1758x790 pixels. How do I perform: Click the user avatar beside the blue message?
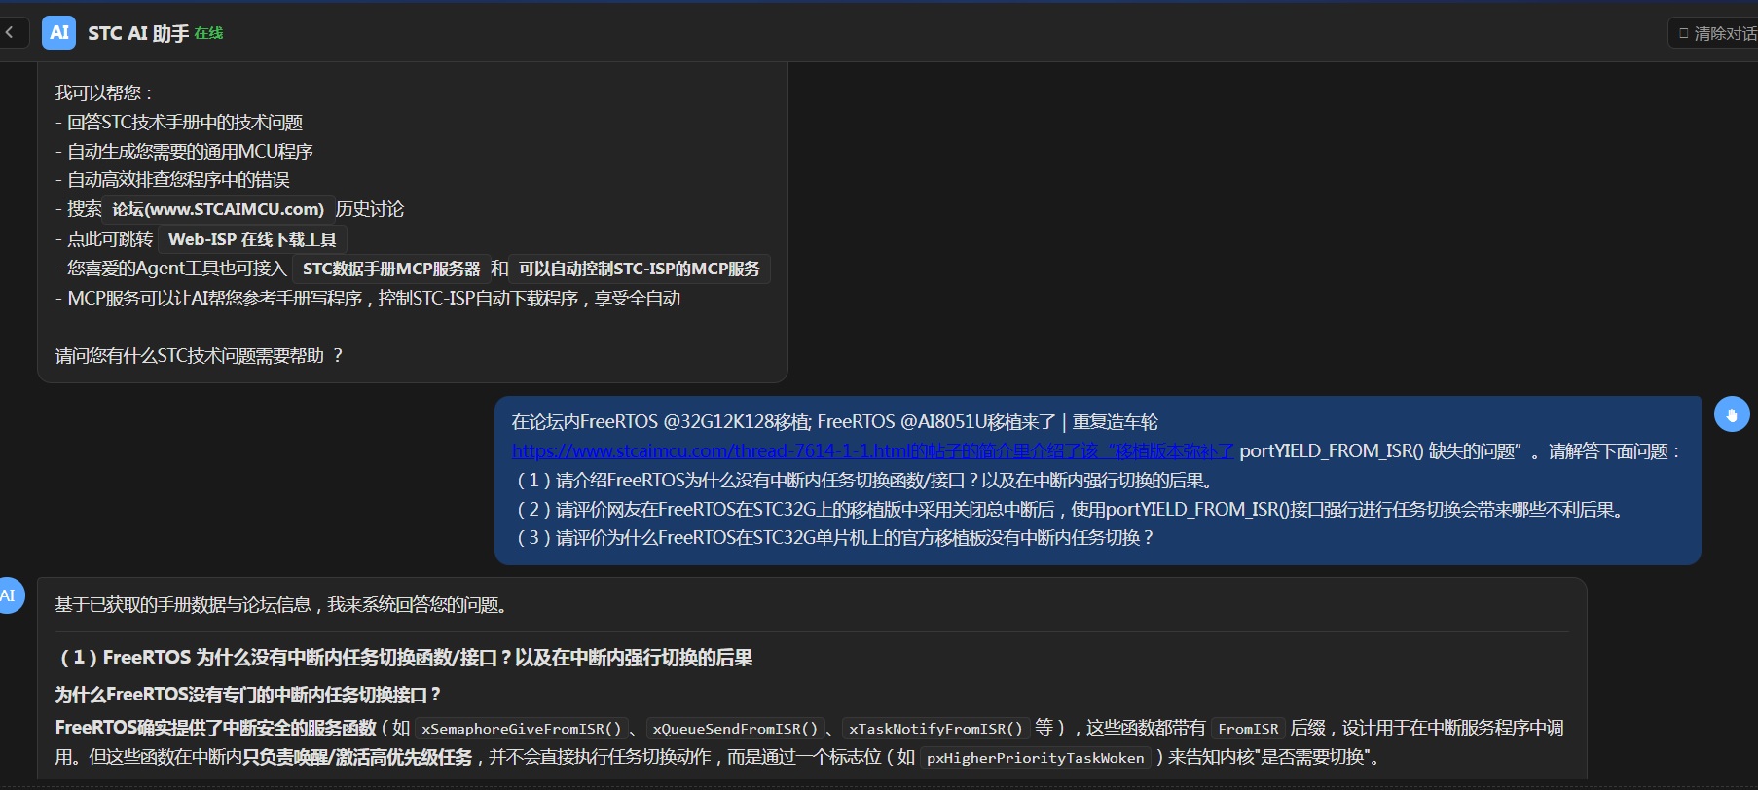click(1732, 414)
